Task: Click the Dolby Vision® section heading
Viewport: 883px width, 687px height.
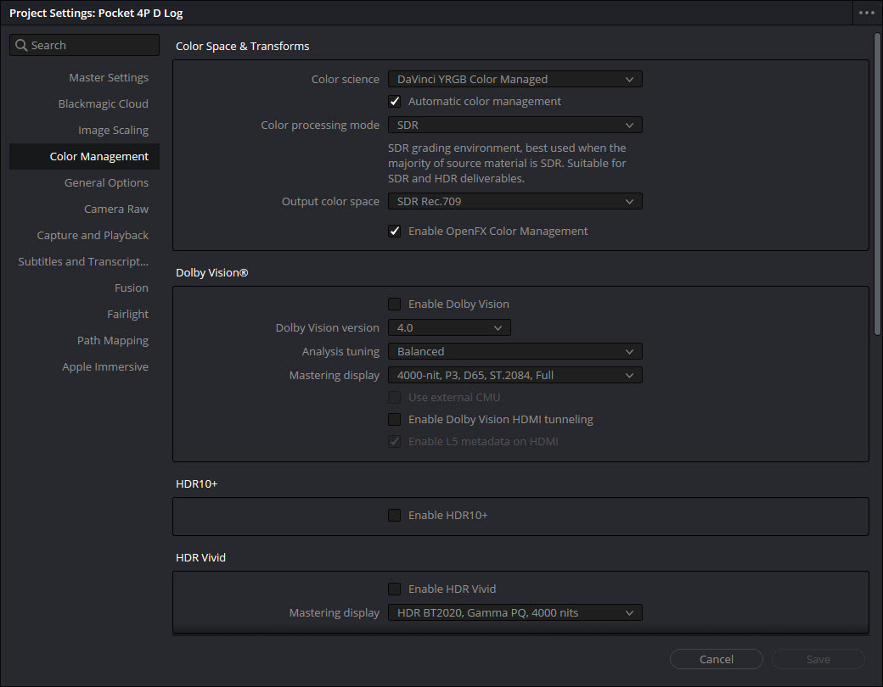Action: pyautogui.click(x=211, y=273)
